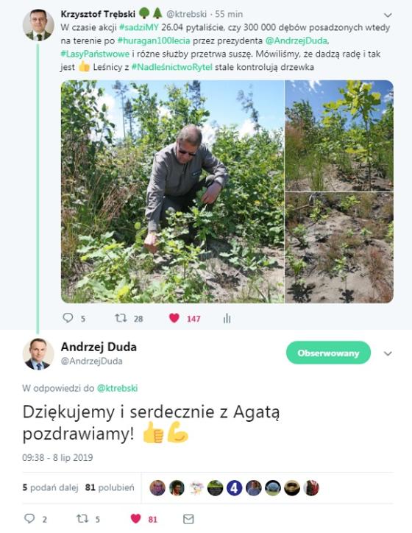This screenshot has height=533, width=412.
Task: Like Andrzej Duda's reply with 81 likes
Action: click(136, 518)
